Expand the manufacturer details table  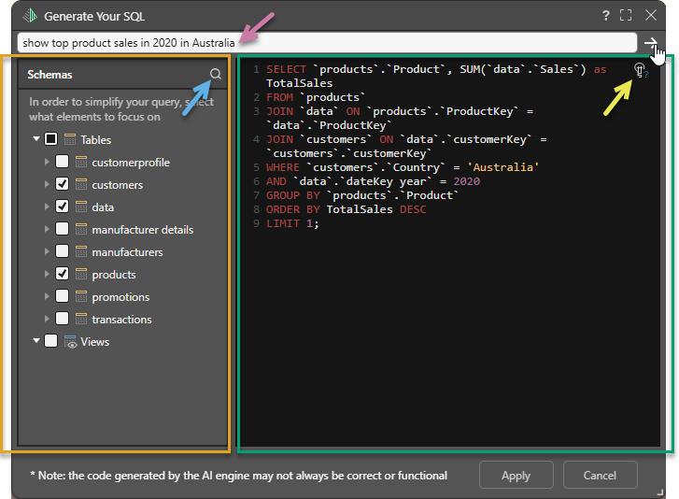(47, 230)
